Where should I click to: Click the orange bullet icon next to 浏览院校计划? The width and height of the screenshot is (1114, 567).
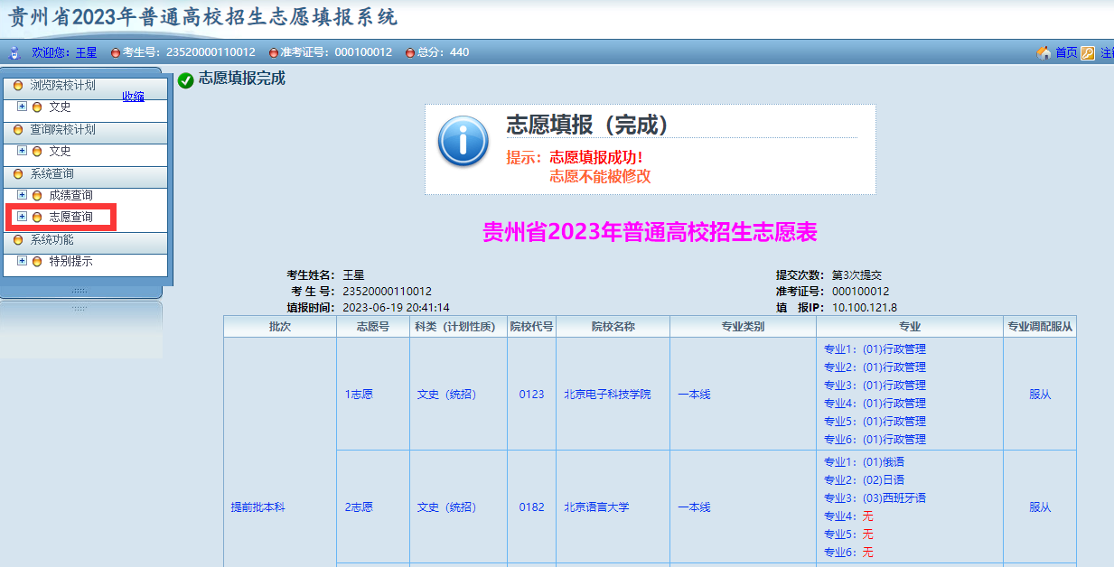click(x=18, y=86)
